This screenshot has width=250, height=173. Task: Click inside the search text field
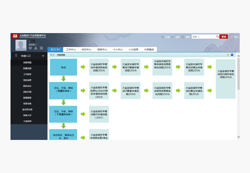[208, 37]
